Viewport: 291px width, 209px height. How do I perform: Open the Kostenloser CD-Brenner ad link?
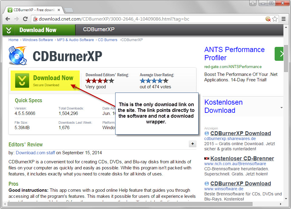pos(242,158)
